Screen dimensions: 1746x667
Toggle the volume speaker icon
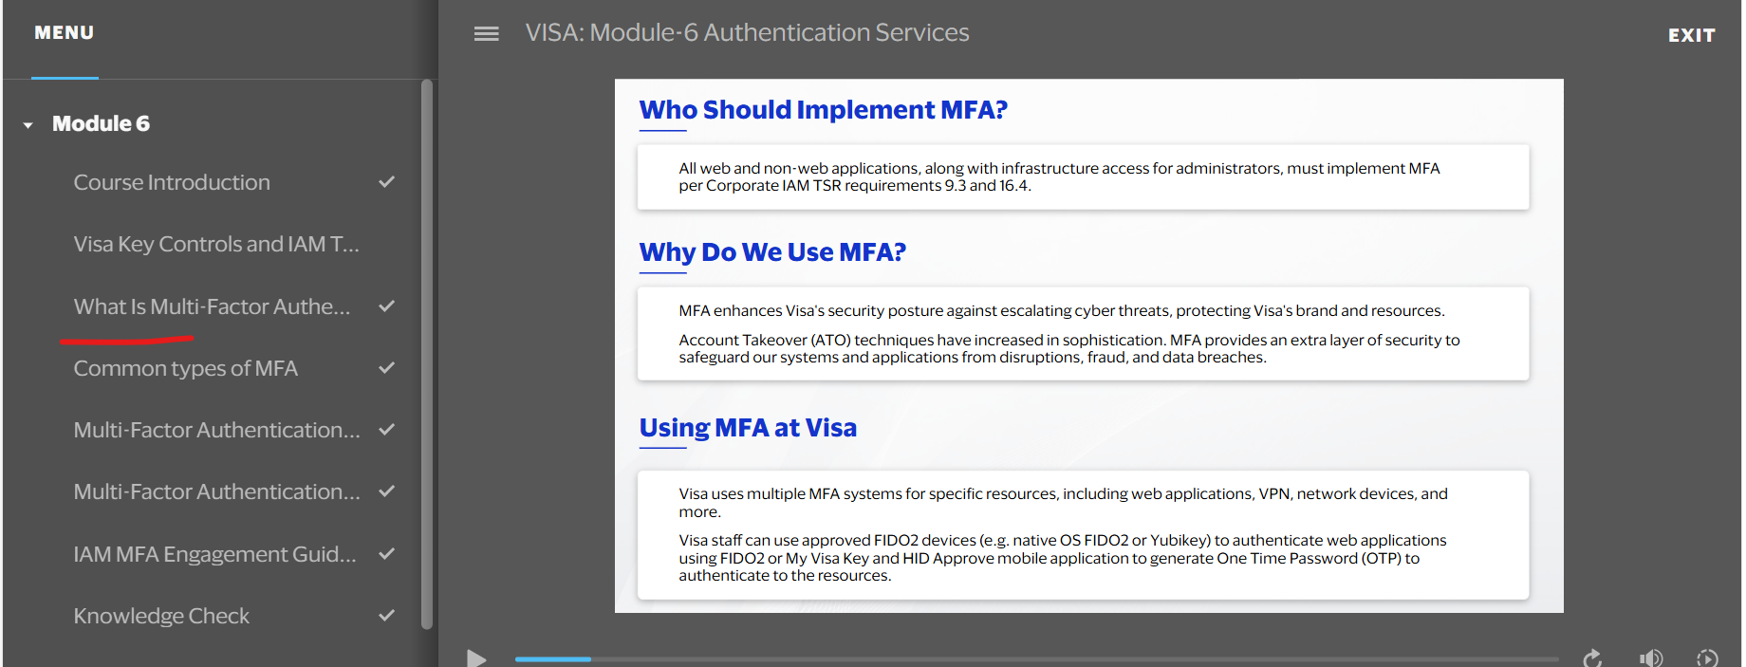[1650, 658]
